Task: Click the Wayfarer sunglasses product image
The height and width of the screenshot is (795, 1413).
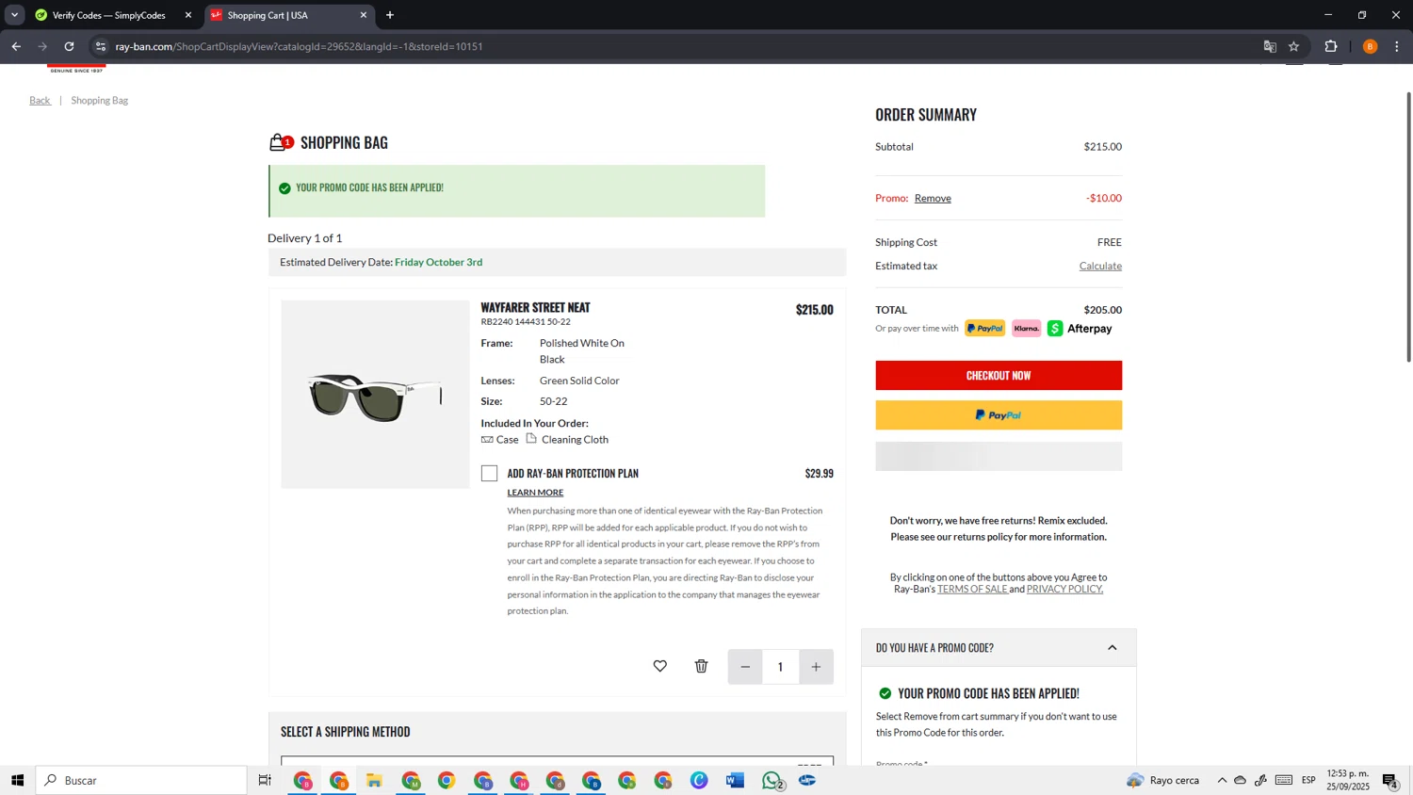Action: 375,395
